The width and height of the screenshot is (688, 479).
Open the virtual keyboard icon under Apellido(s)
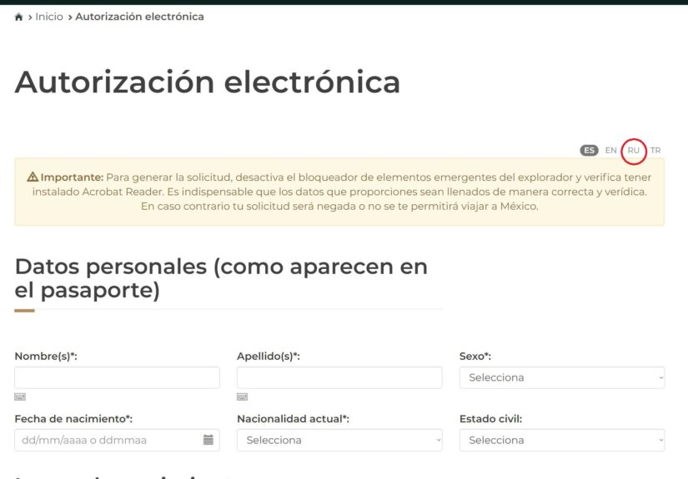(243, 397)
